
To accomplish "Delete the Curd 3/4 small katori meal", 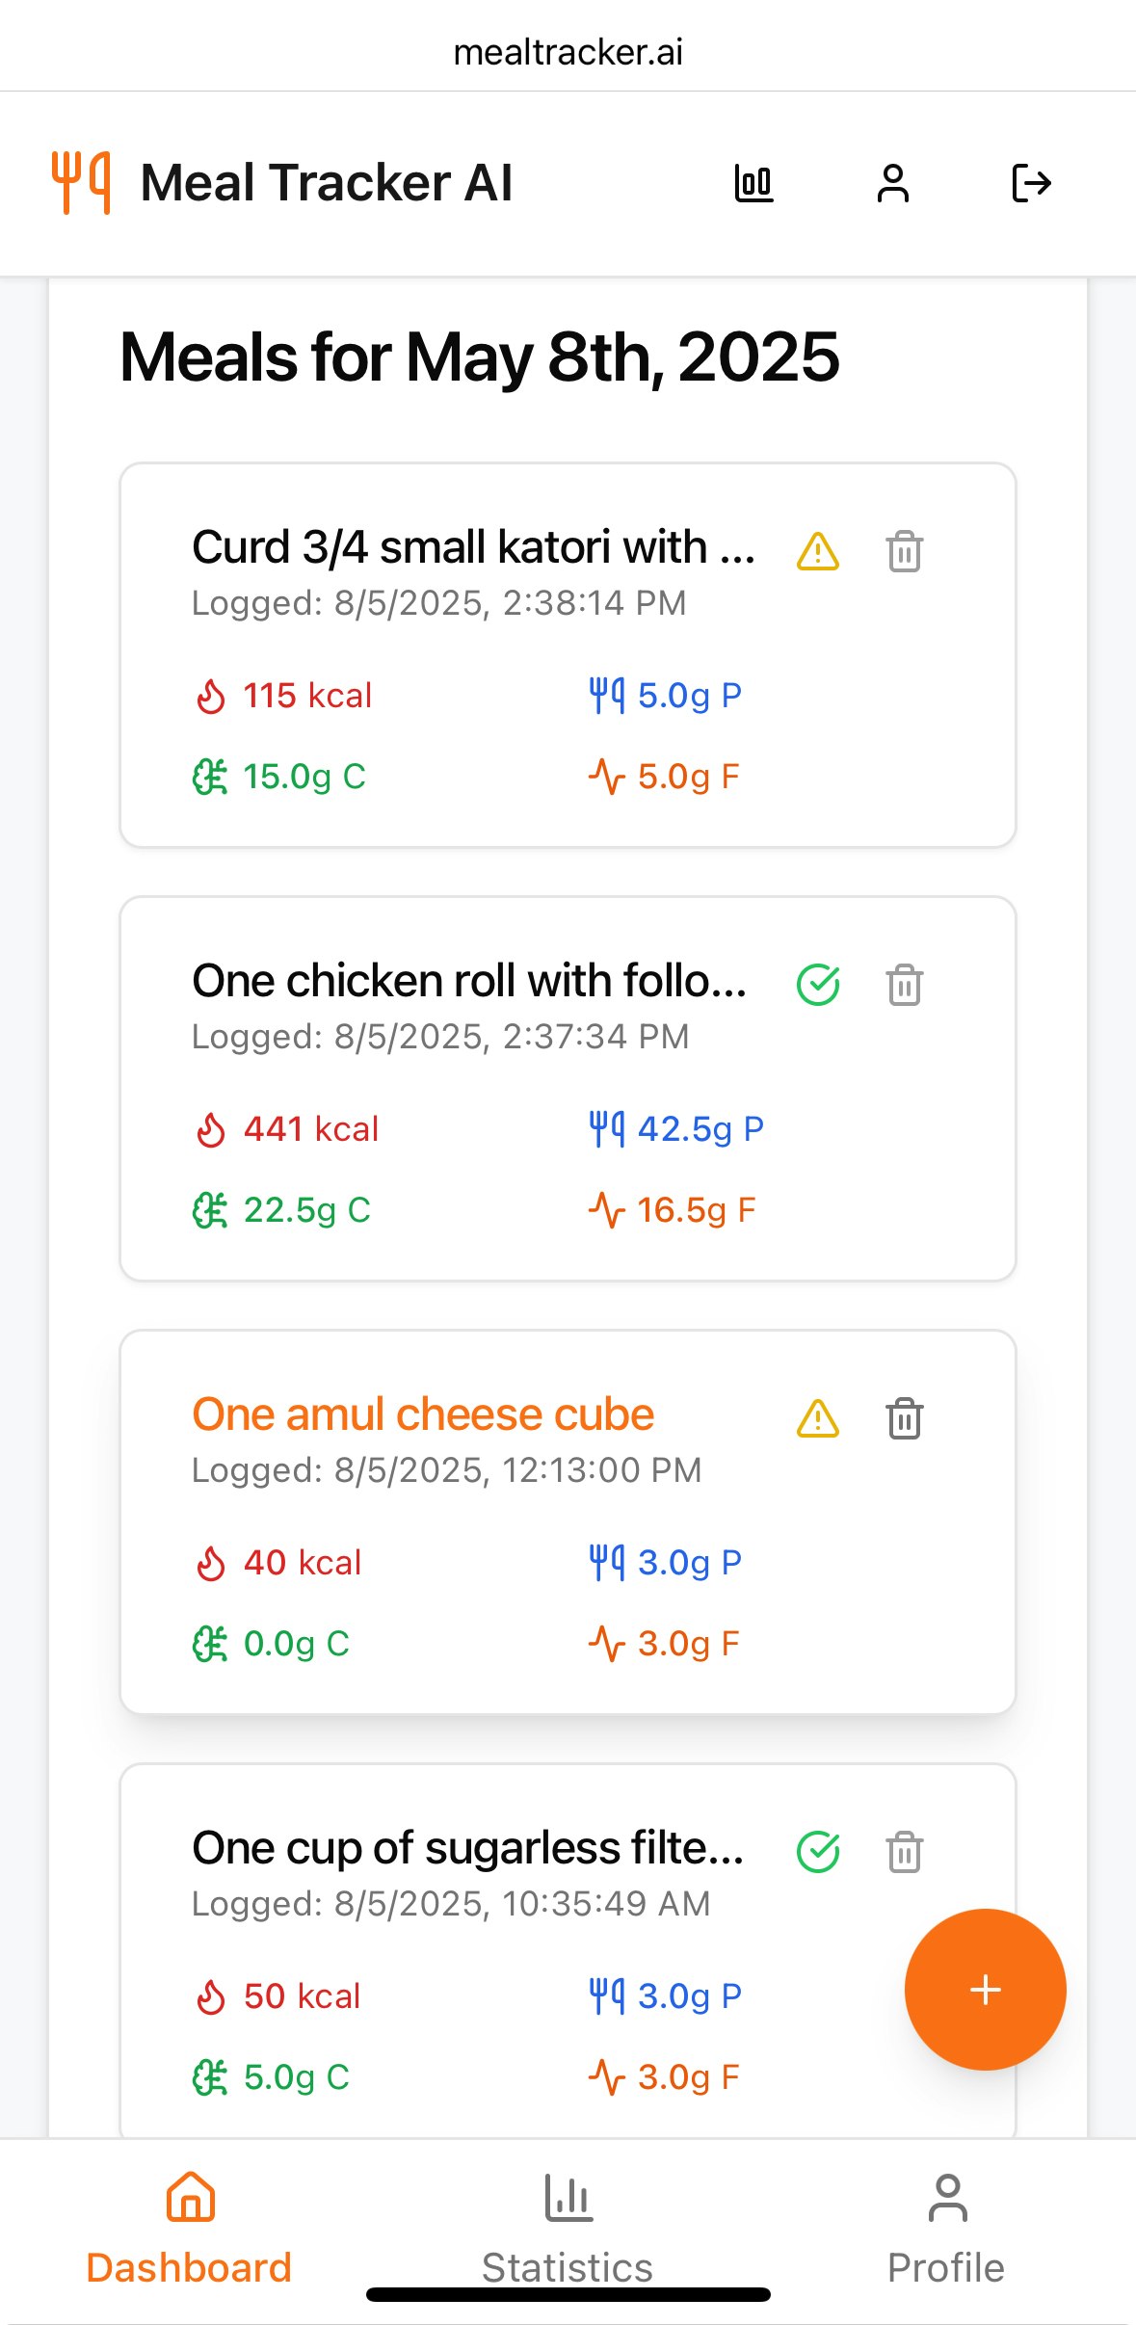I will [x=905, y=551].
